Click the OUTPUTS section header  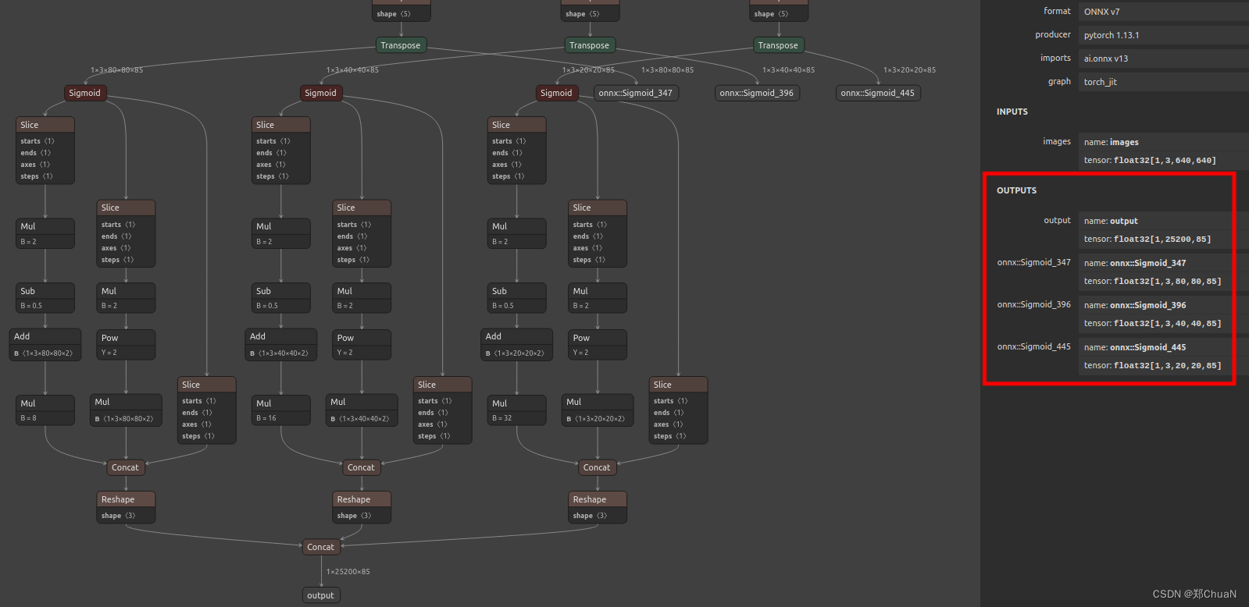[1017, 191]
